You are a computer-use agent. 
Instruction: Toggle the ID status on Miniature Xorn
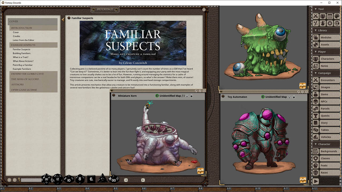click(157, 96)
